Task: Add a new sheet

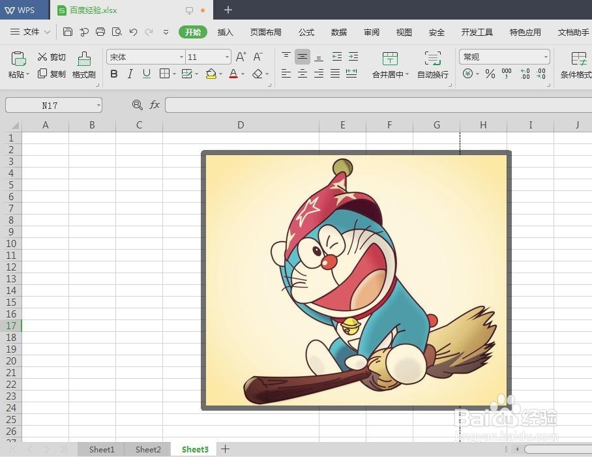Action: click(x=225, y=449)
